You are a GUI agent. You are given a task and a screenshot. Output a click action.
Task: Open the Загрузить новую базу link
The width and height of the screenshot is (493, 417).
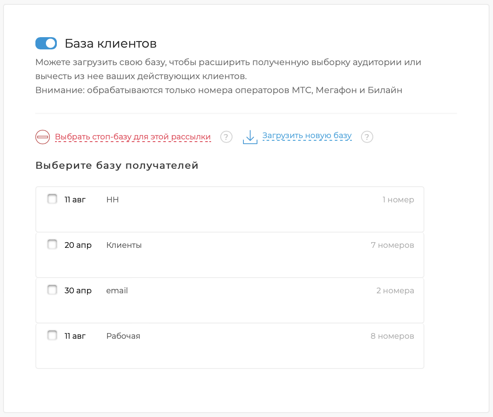(307, 136)
